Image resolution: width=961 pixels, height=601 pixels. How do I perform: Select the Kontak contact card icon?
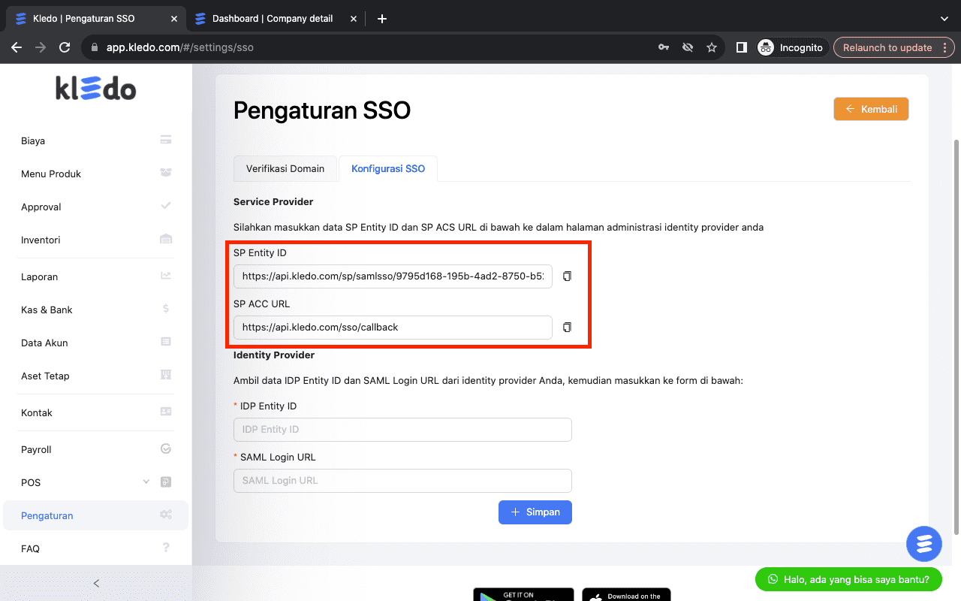click(165, 411)
